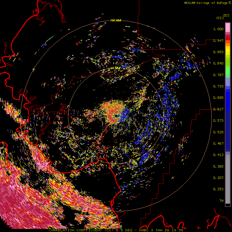
Task: Click the 0.733 legend value
Action: tap(218, 86)
